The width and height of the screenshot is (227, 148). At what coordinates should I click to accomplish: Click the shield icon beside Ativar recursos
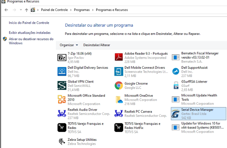[x=5, y=39]
